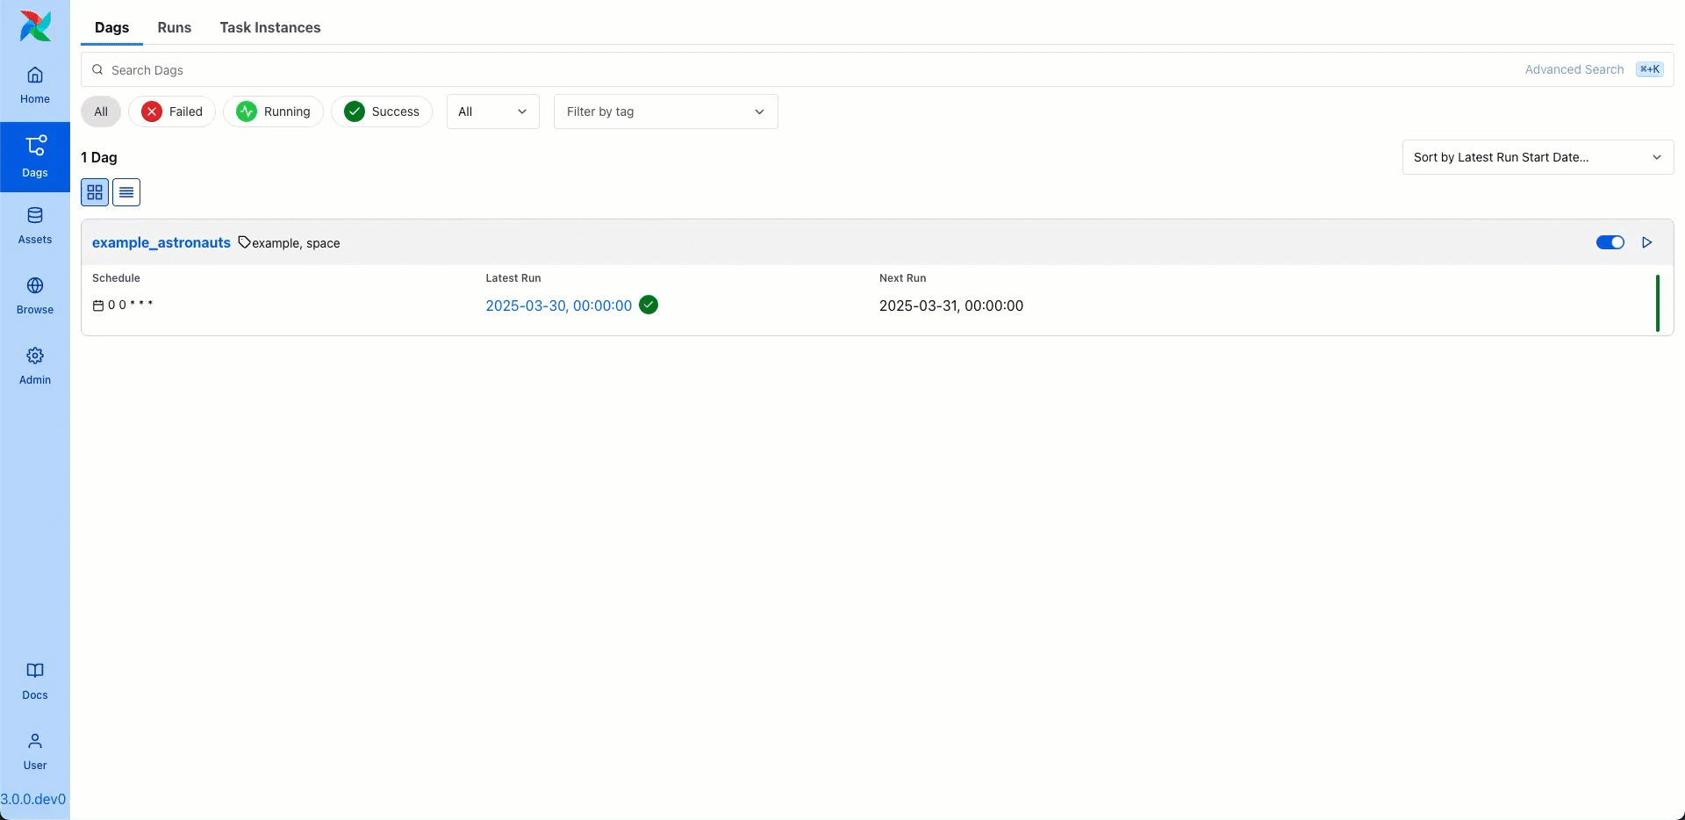Open the Browse section
The height and width of the screenshot is (820, 1685).
[34, 294]
